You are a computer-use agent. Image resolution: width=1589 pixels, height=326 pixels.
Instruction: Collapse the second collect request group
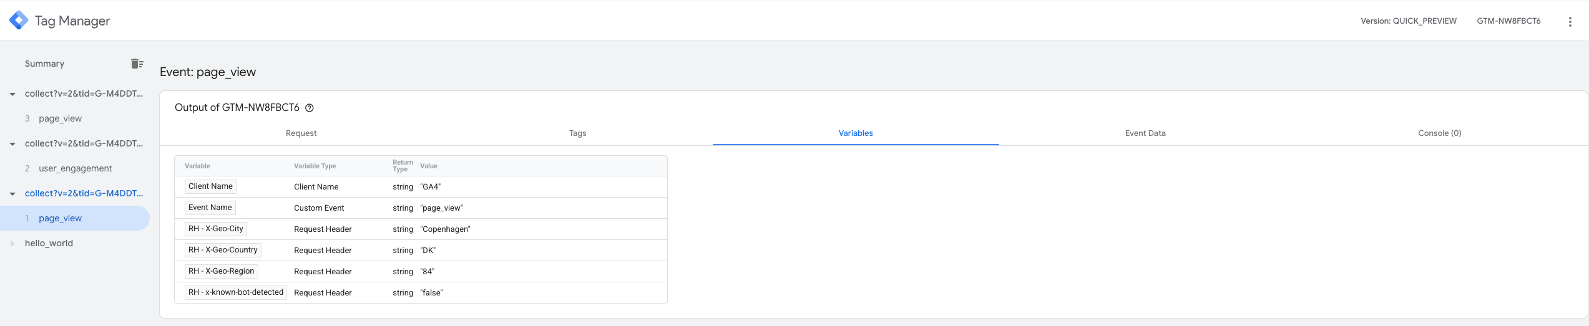(x=12, y=144)
